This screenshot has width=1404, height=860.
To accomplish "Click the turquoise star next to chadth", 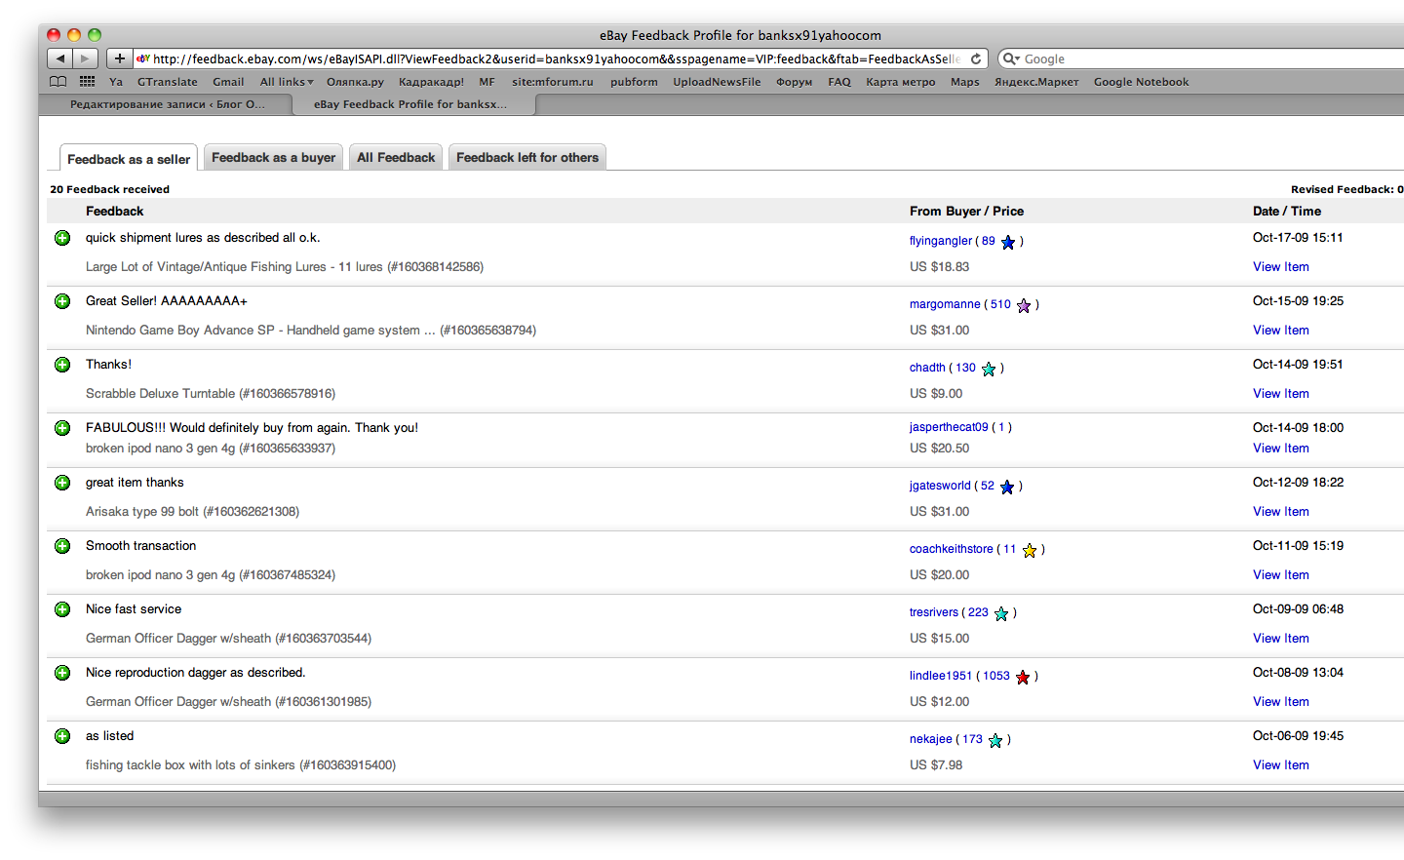I will [x=989, y=369].
